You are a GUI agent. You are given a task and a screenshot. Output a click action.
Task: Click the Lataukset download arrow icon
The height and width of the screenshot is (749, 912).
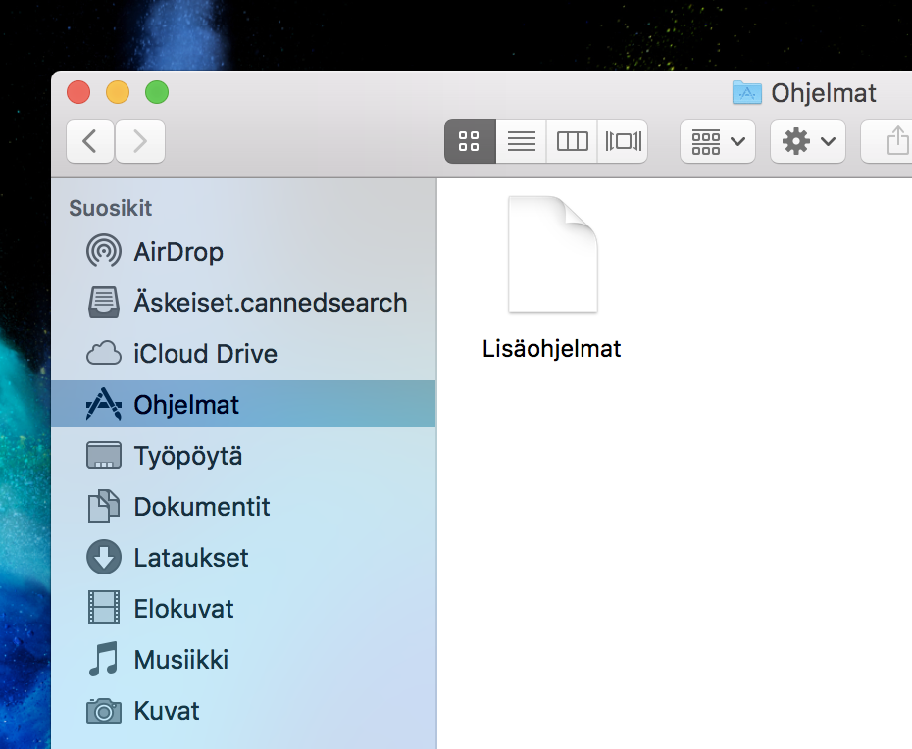[x=104, y=557]
